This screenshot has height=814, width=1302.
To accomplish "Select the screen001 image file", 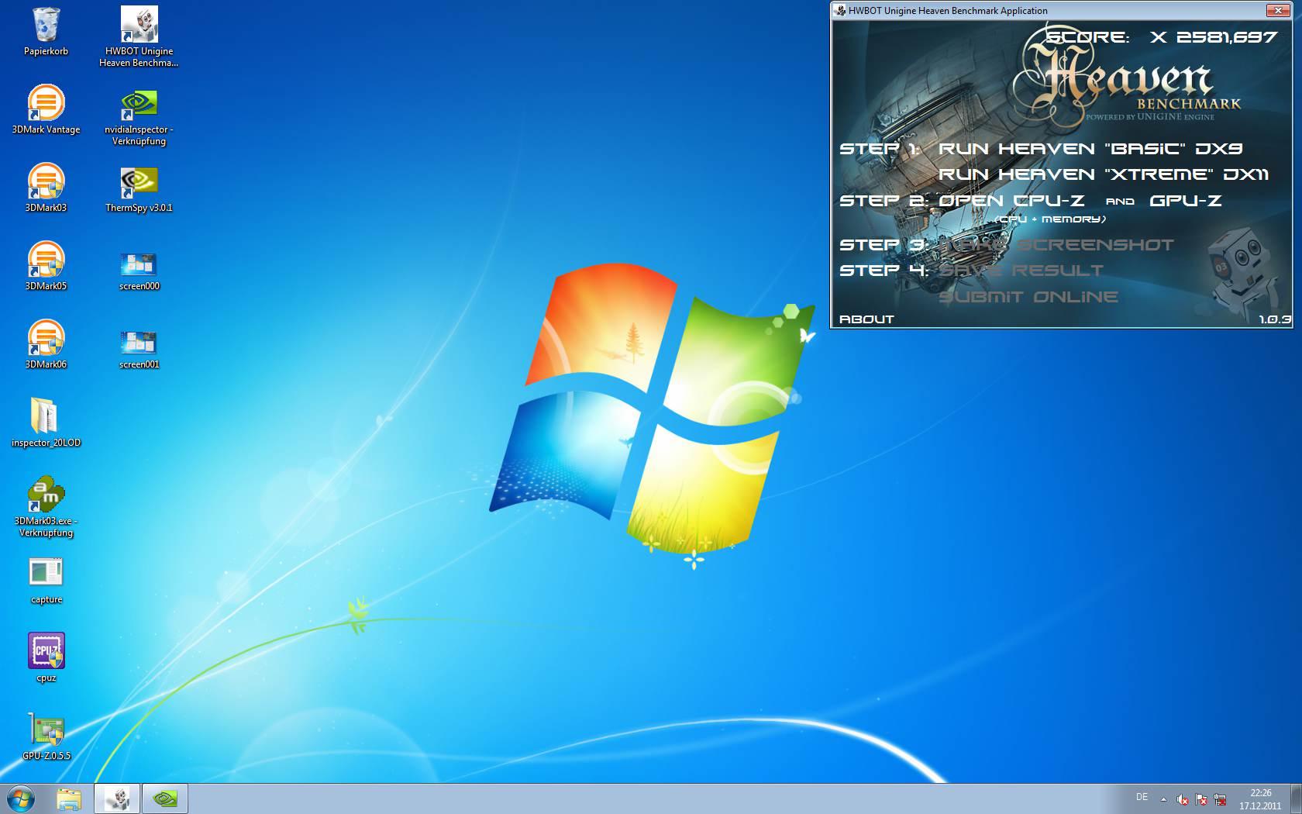I will pyautogui.click(x=139, y=349).
